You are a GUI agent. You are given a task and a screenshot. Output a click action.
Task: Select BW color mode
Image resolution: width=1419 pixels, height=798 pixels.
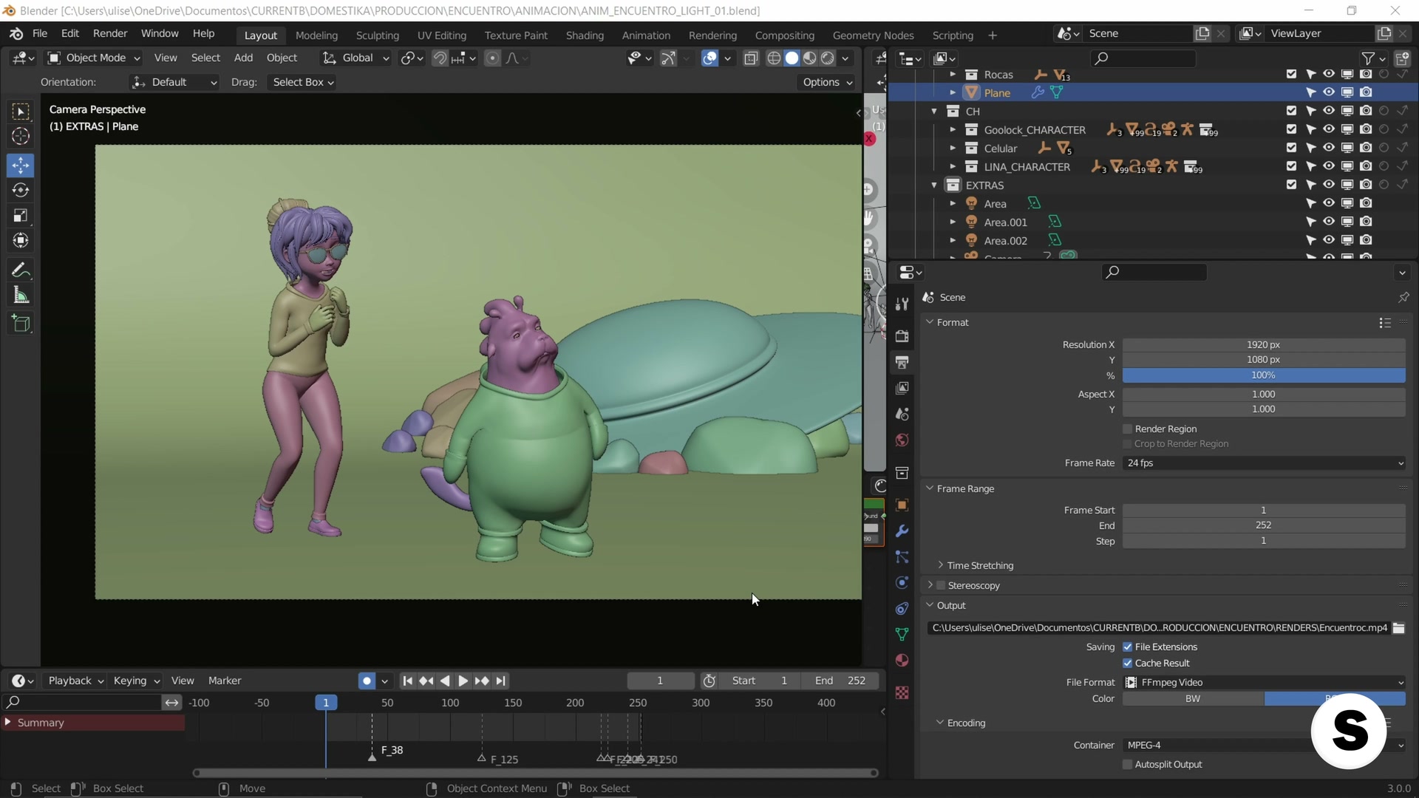[x=1193, y=699]
